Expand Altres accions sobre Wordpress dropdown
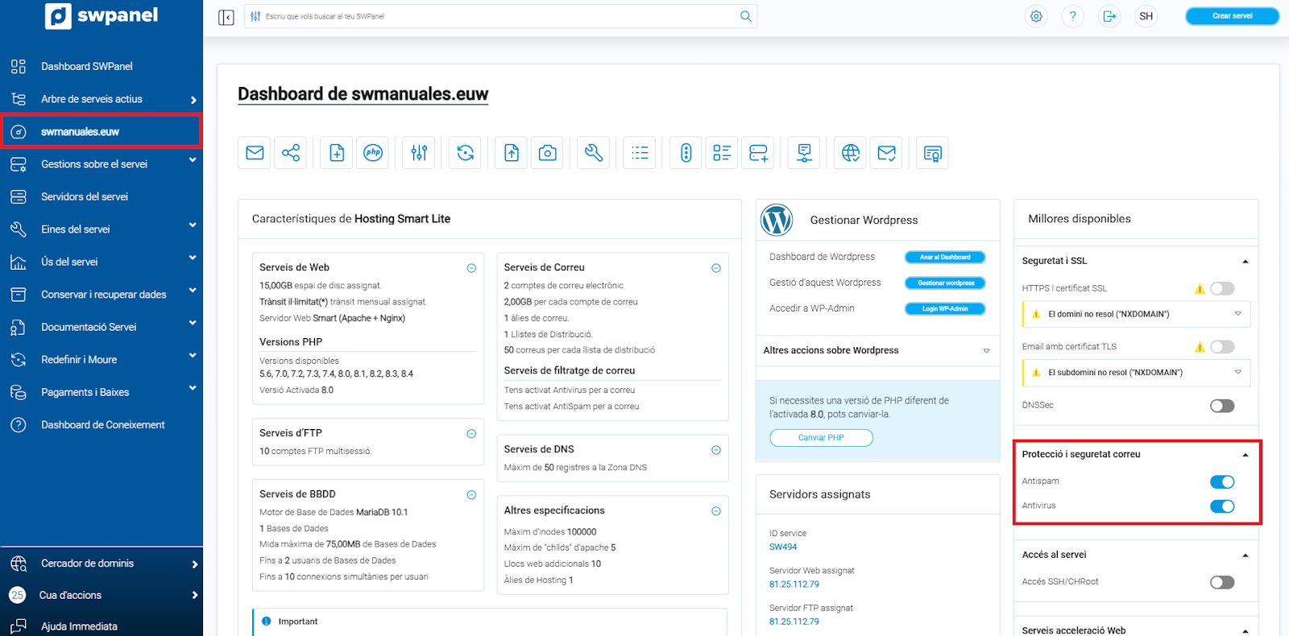 coord(986,351)
